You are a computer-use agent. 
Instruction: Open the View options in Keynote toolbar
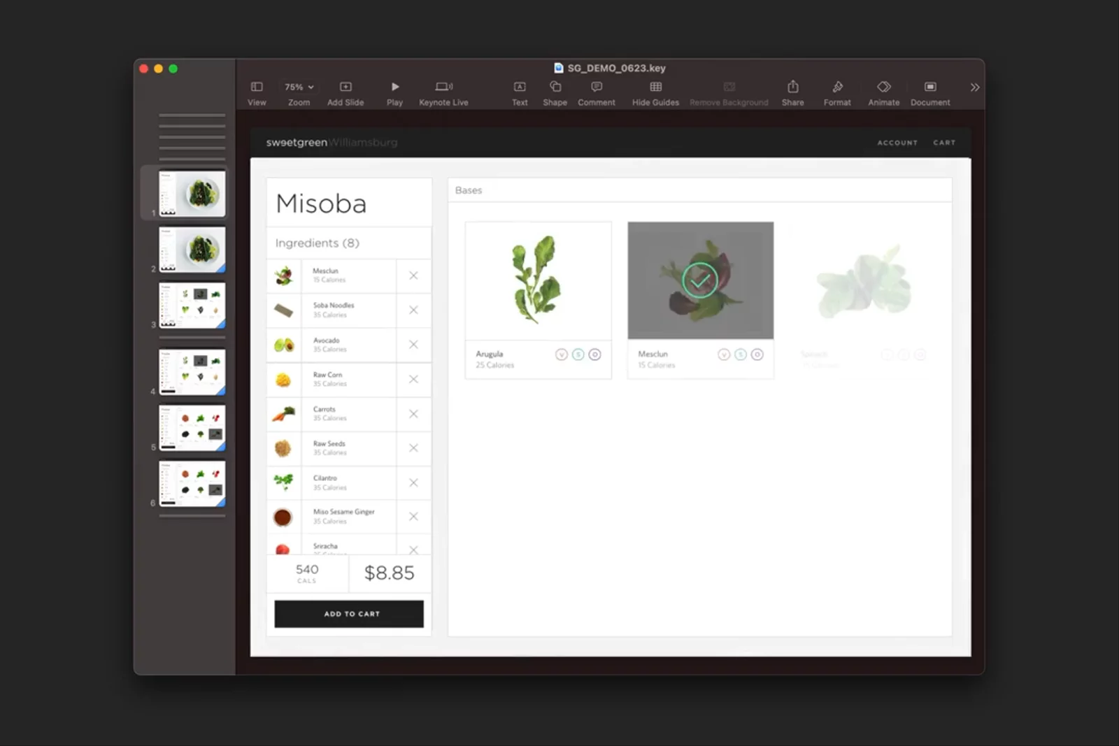click(x=257, y=93)
